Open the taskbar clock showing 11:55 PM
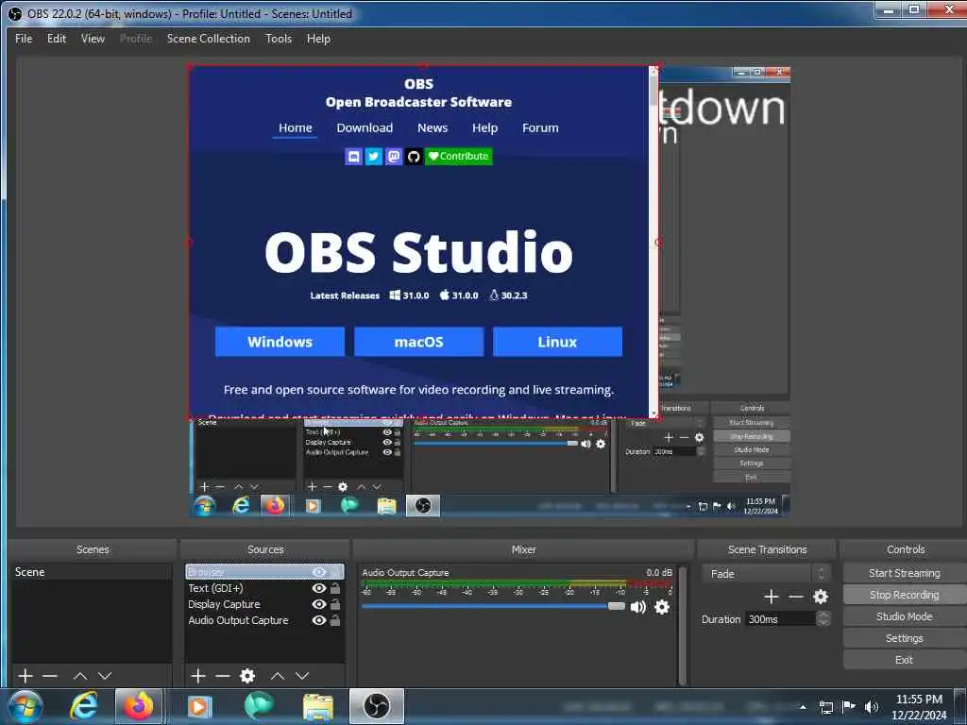967x725 pixels. (919, 707)
